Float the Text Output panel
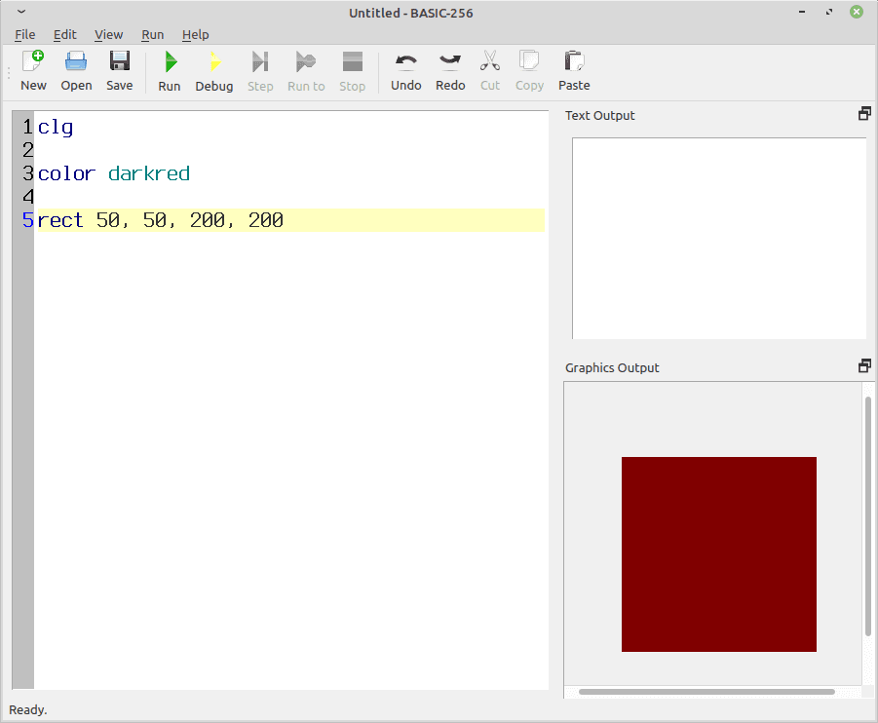The image size is (878, 723). tap(863, 114)
